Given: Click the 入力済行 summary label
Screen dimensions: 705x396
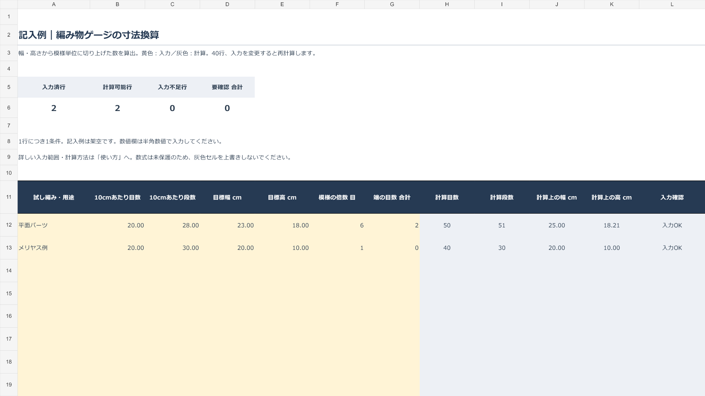Looking at the screenshot, I should coord(53,87).
